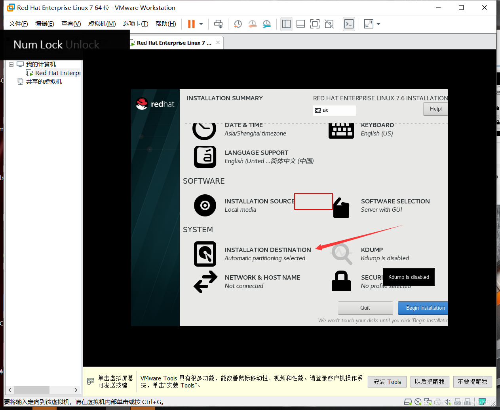Click CD/DVD drive status bar icon
This screenshot has width=500, height=410.
point(418,402)
